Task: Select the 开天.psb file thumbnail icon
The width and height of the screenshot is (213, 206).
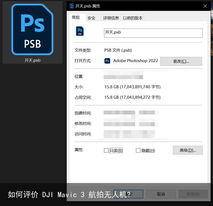Action: tap(32, 29)
